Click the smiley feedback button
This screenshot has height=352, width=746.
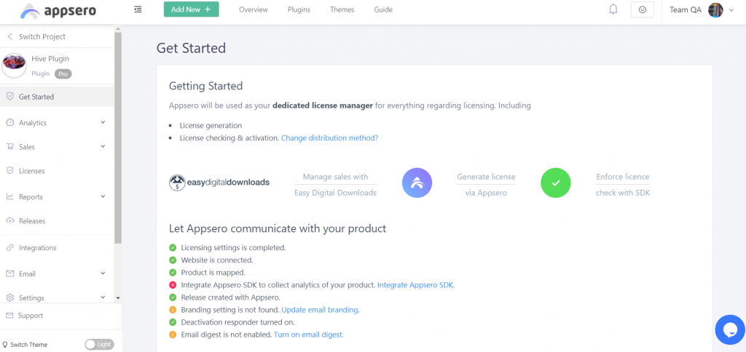point(643,9)
